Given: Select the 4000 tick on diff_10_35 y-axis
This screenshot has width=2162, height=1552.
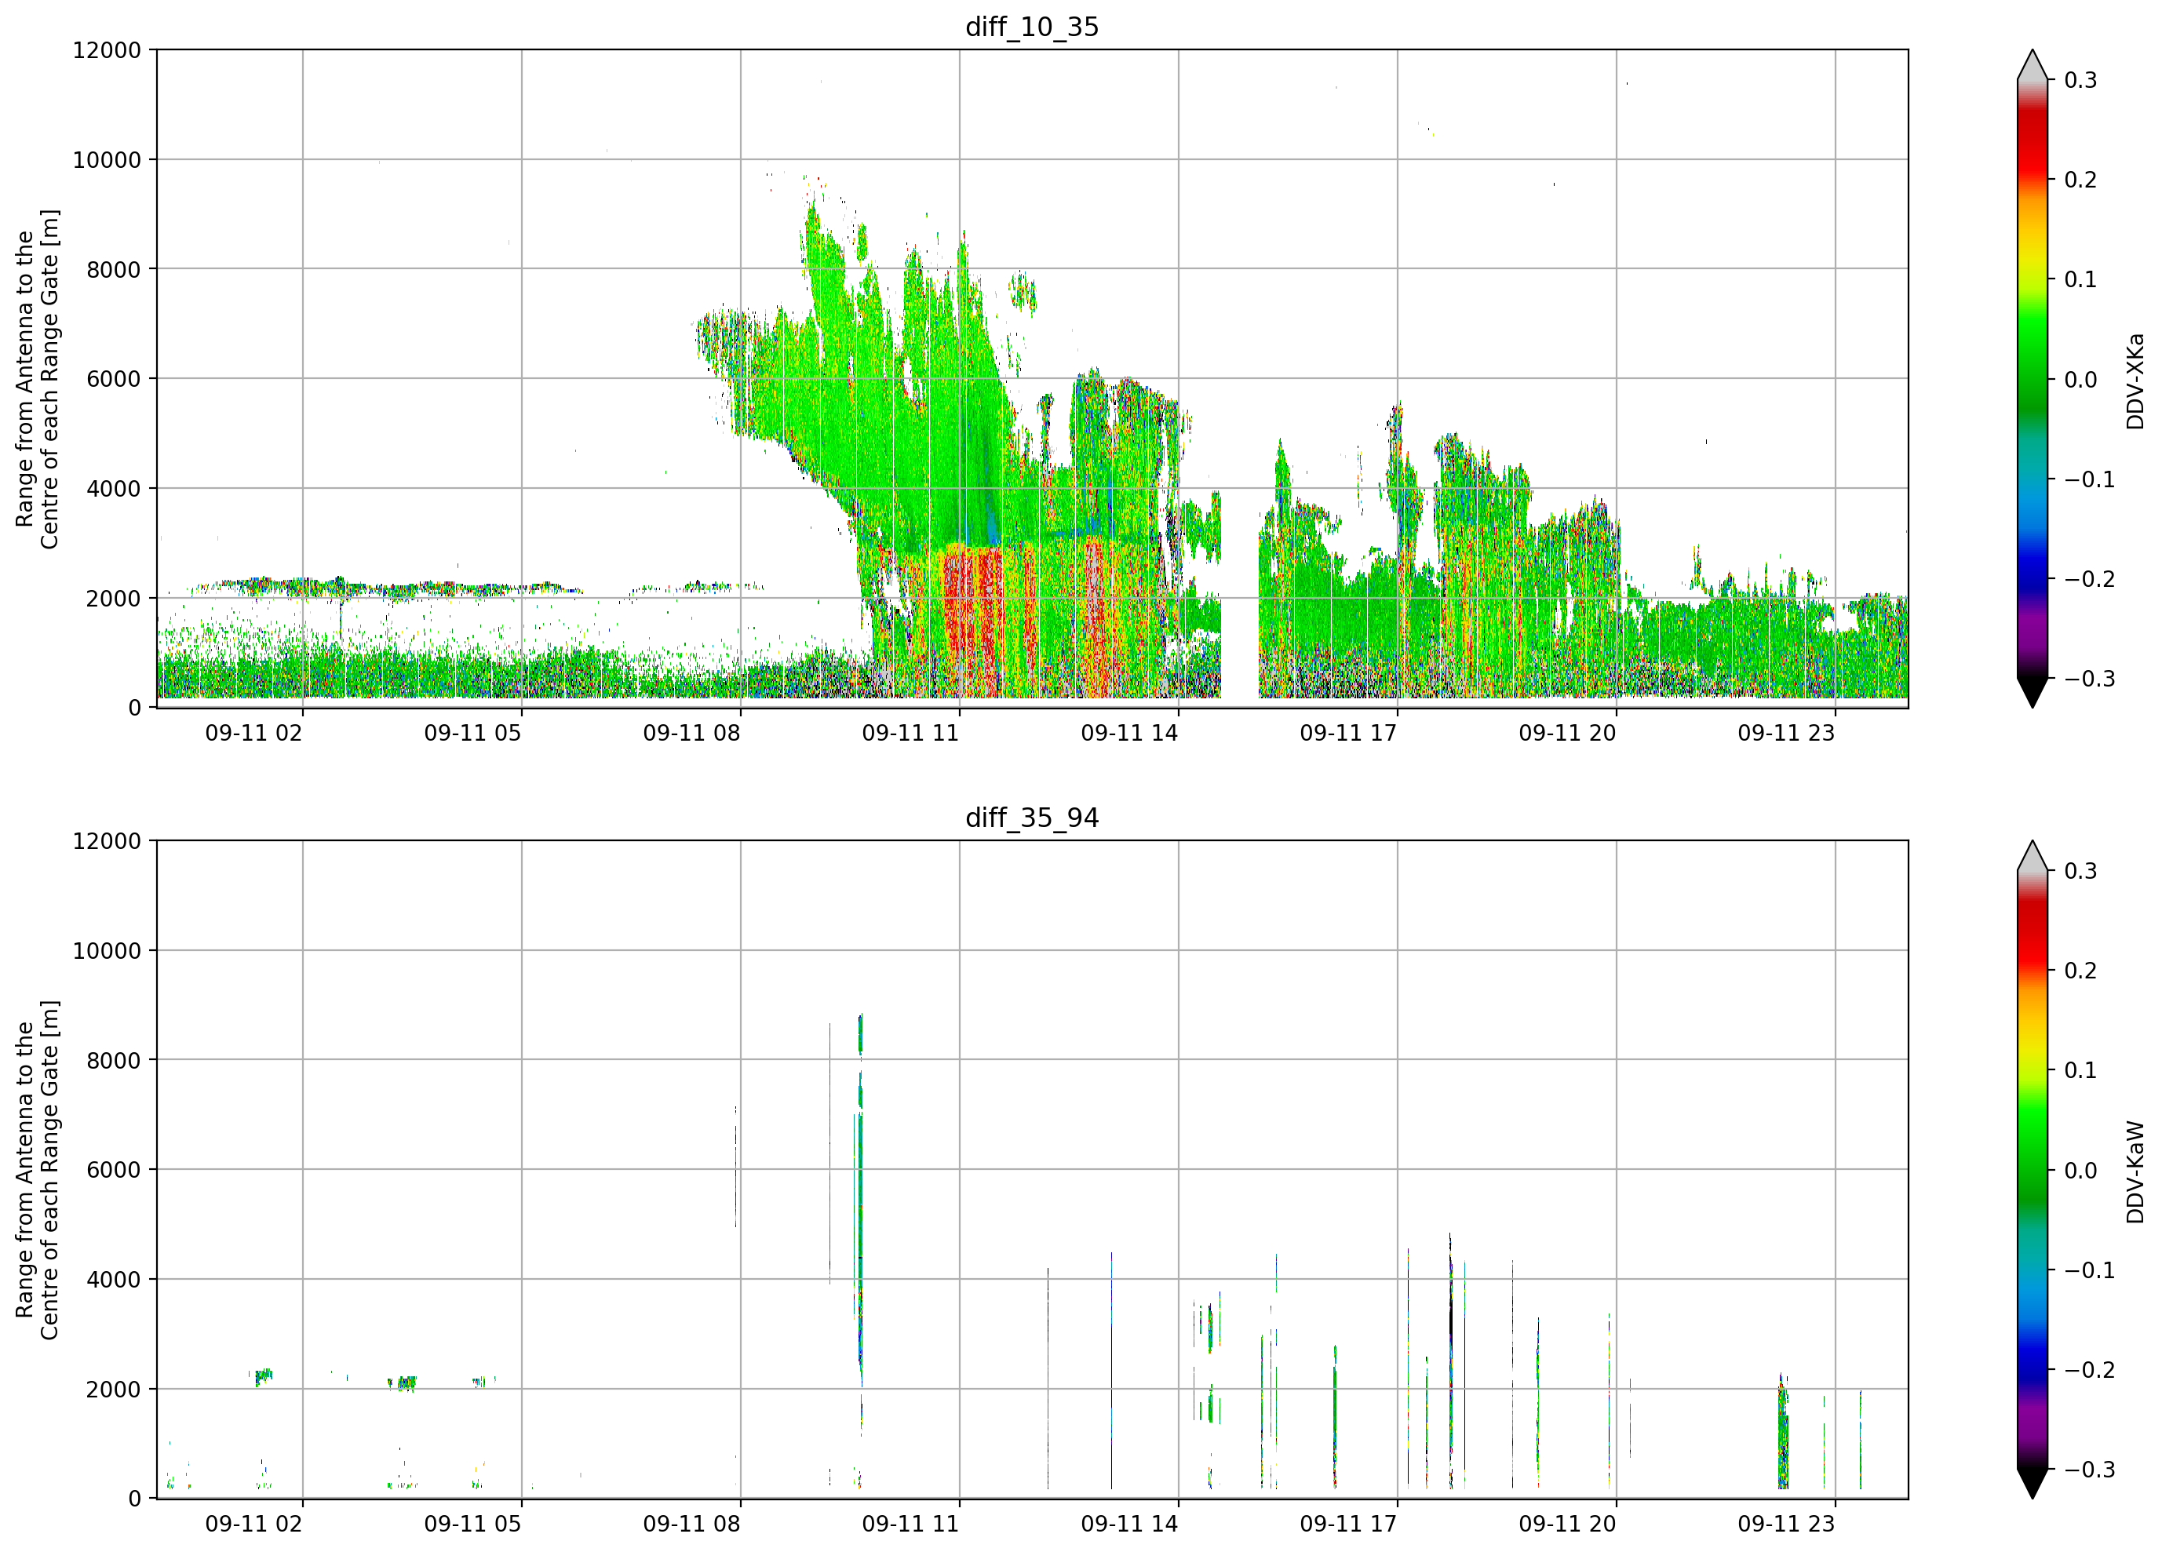Looking at the screenshot, I should [114, 488].
